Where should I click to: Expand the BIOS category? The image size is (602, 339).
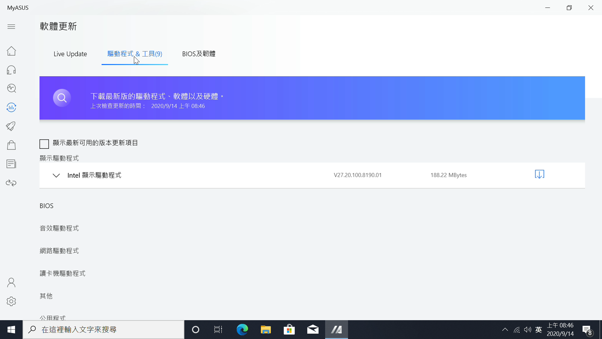[x=47, y=206]
